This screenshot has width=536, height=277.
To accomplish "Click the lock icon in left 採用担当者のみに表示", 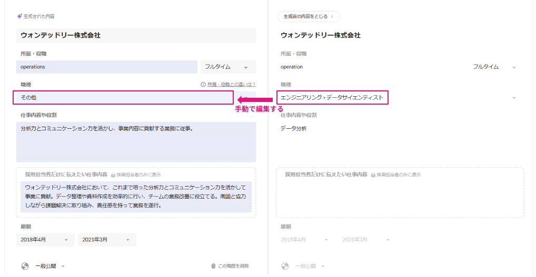I will tap(113, 175).
